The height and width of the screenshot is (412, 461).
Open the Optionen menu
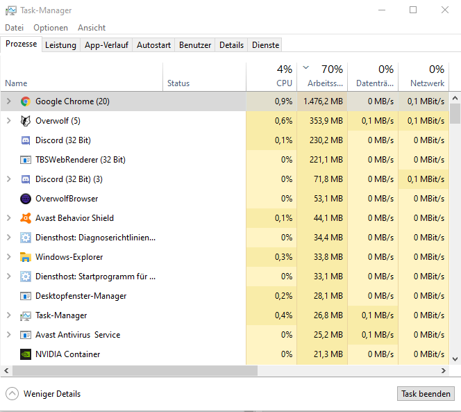(51, 28)
